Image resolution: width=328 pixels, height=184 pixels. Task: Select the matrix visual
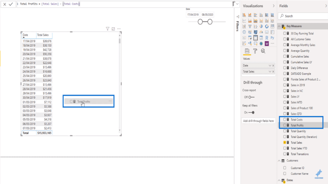click(261, 38)
